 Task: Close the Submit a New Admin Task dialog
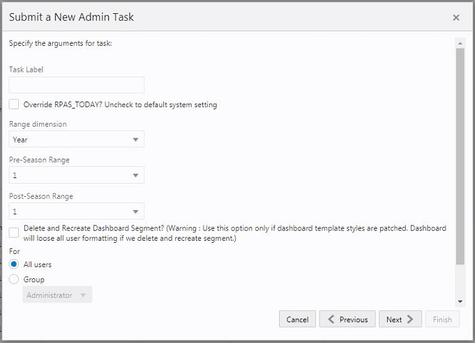click(x=456, y=18)
